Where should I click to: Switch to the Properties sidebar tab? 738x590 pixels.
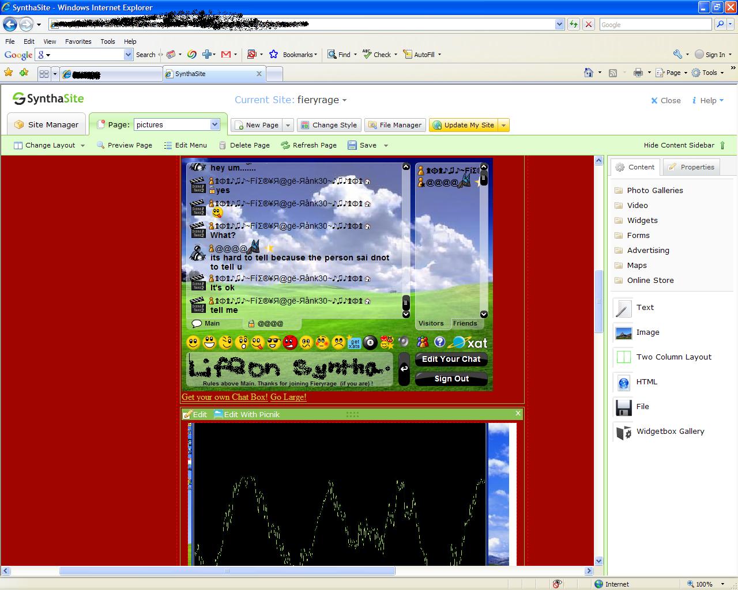point(691,167)
